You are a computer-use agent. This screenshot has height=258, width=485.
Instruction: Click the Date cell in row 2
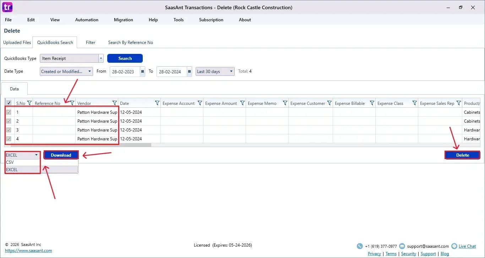click(140, 121)
